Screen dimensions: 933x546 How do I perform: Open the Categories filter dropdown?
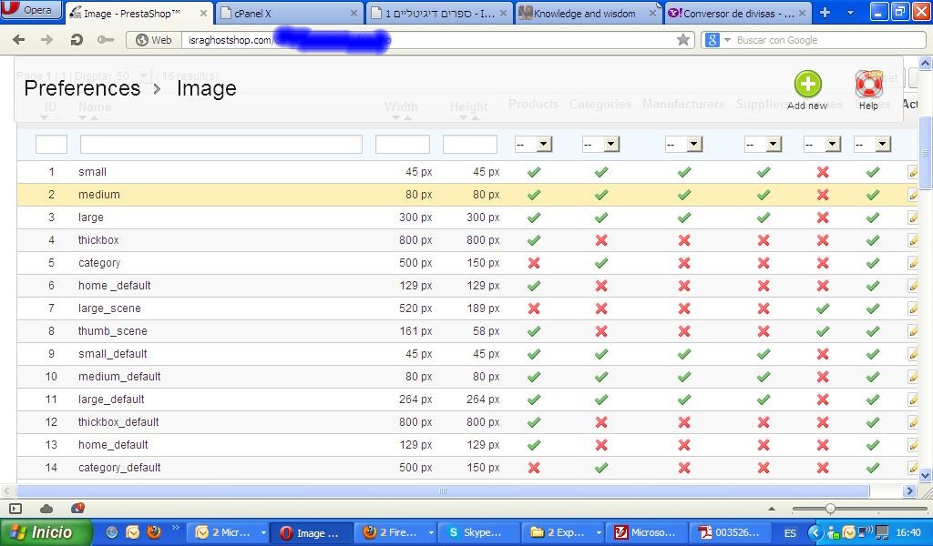601,145
